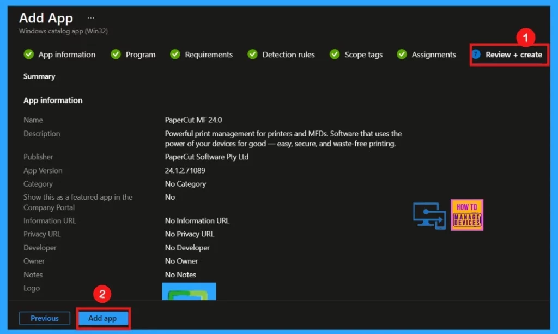
Task: Switch to the Program tab
Action: coord(141,55)
